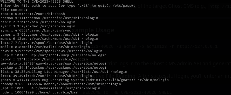Click the nobody user line
The width and height of the screenshot is (231, 95).
coord(61,84)
